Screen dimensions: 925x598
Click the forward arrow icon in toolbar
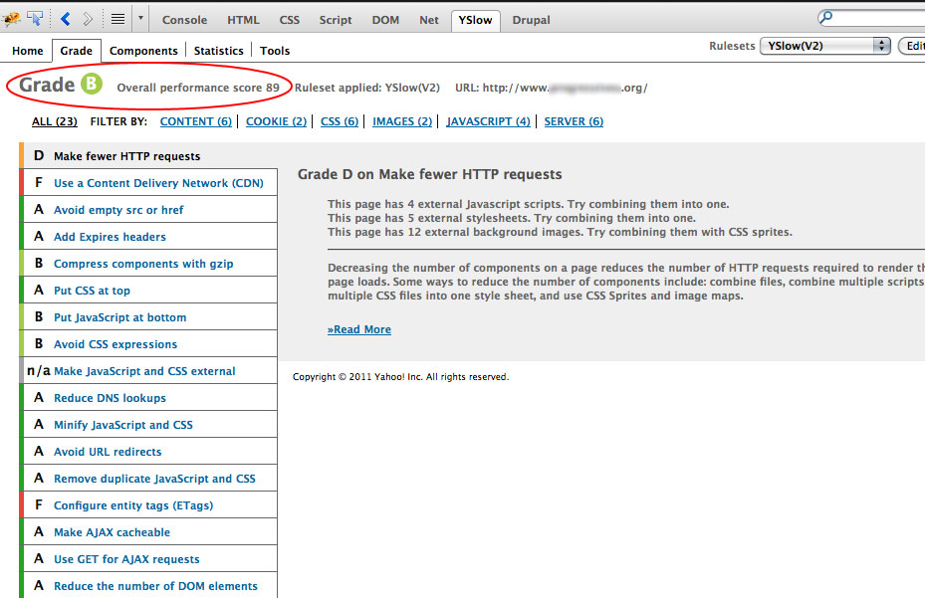pos(89,19)
